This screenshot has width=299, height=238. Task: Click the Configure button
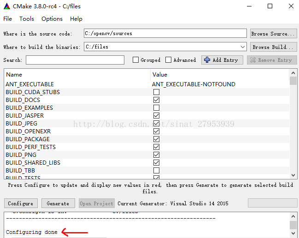pos(21,203)
